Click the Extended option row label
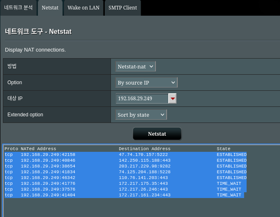Screen dimensions: 280x217 tap(25, 115)
